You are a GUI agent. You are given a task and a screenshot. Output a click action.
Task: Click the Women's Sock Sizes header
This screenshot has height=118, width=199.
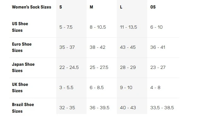coord(32,7)
